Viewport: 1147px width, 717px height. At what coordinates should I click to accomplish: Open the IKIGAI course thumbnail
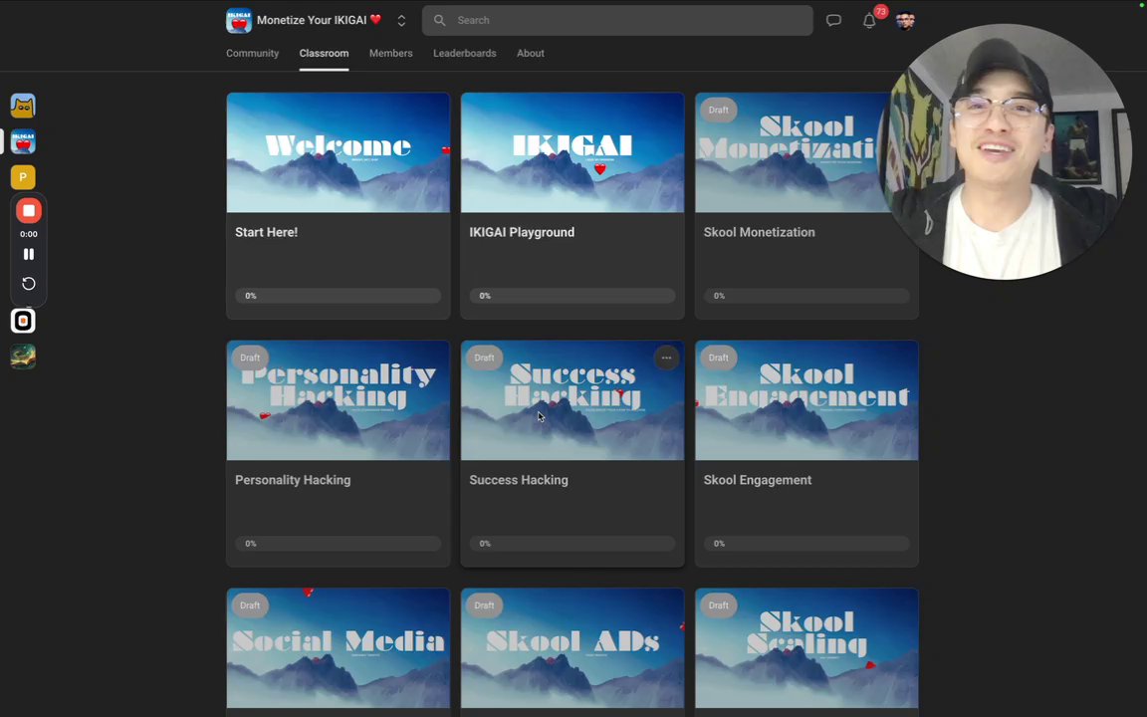pos(573,152)
